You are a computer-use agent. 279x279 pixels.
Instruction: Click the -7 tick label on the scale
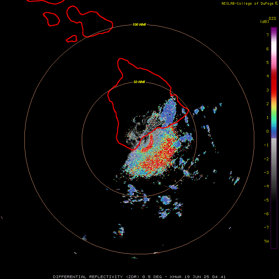266,228
